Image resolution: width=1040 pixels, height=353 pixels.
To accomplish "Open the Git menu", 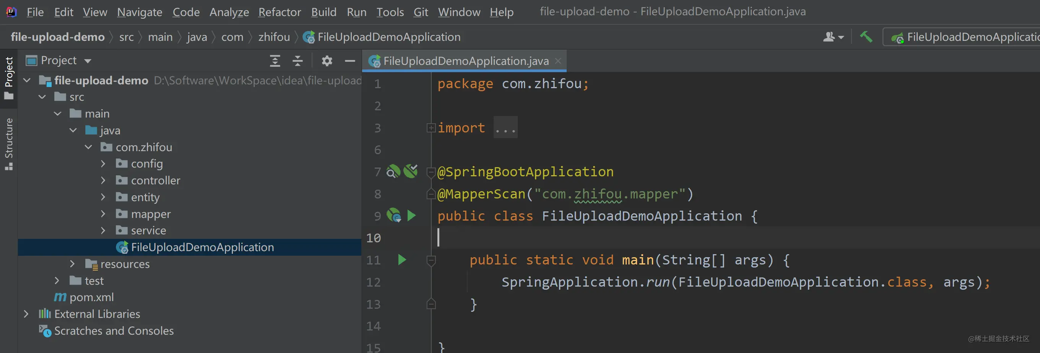I will coord(421,12).
